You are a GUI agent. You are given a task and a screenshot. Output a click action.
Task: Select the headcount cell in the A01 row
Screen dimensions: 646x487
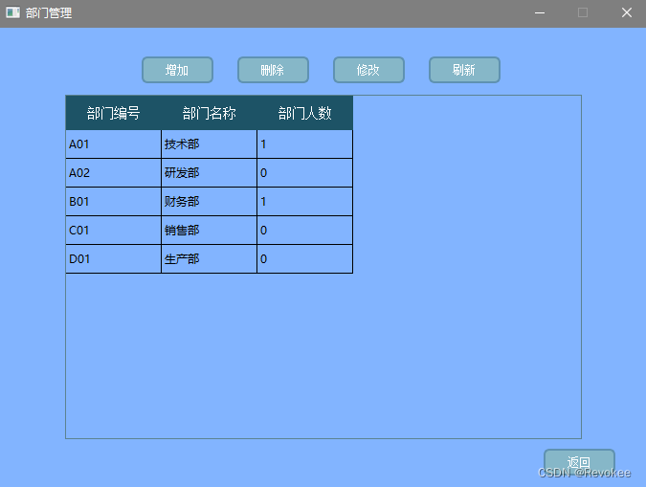coord(305,144)
